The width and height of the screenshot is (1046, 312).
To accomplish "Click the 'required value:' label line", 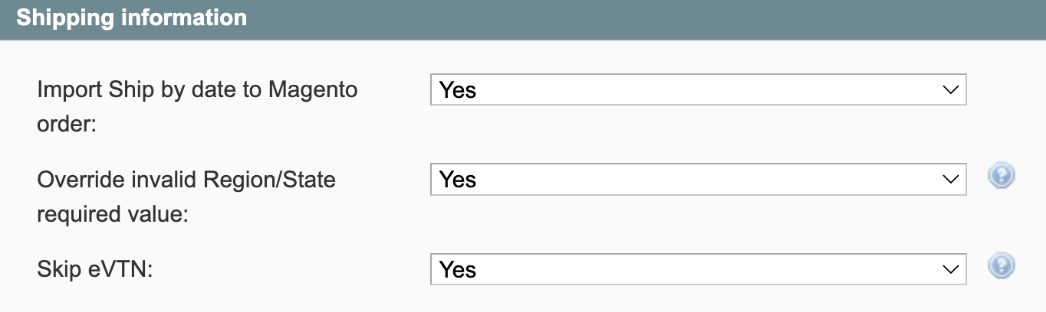I will [113, 215].
